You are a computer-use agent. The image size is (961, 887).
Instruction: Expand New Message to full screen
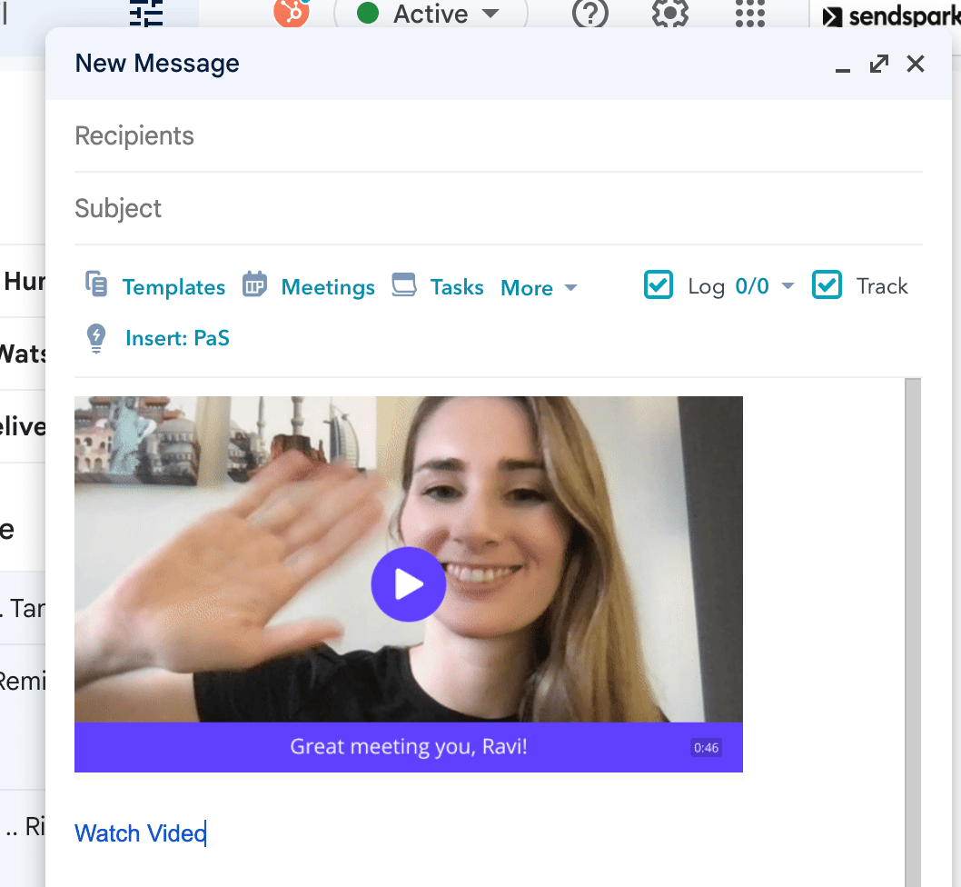(x=879, y=64)
